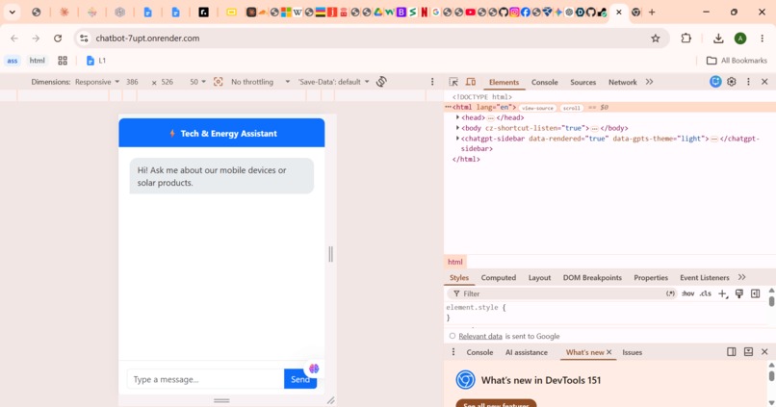Open the blue AI assistance icon in DevTools

[x=715, y=82]
